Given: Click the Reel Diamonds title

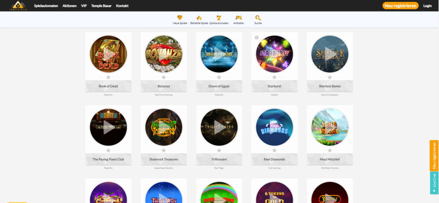Looking at the screenshot, I should coord(274,159).
